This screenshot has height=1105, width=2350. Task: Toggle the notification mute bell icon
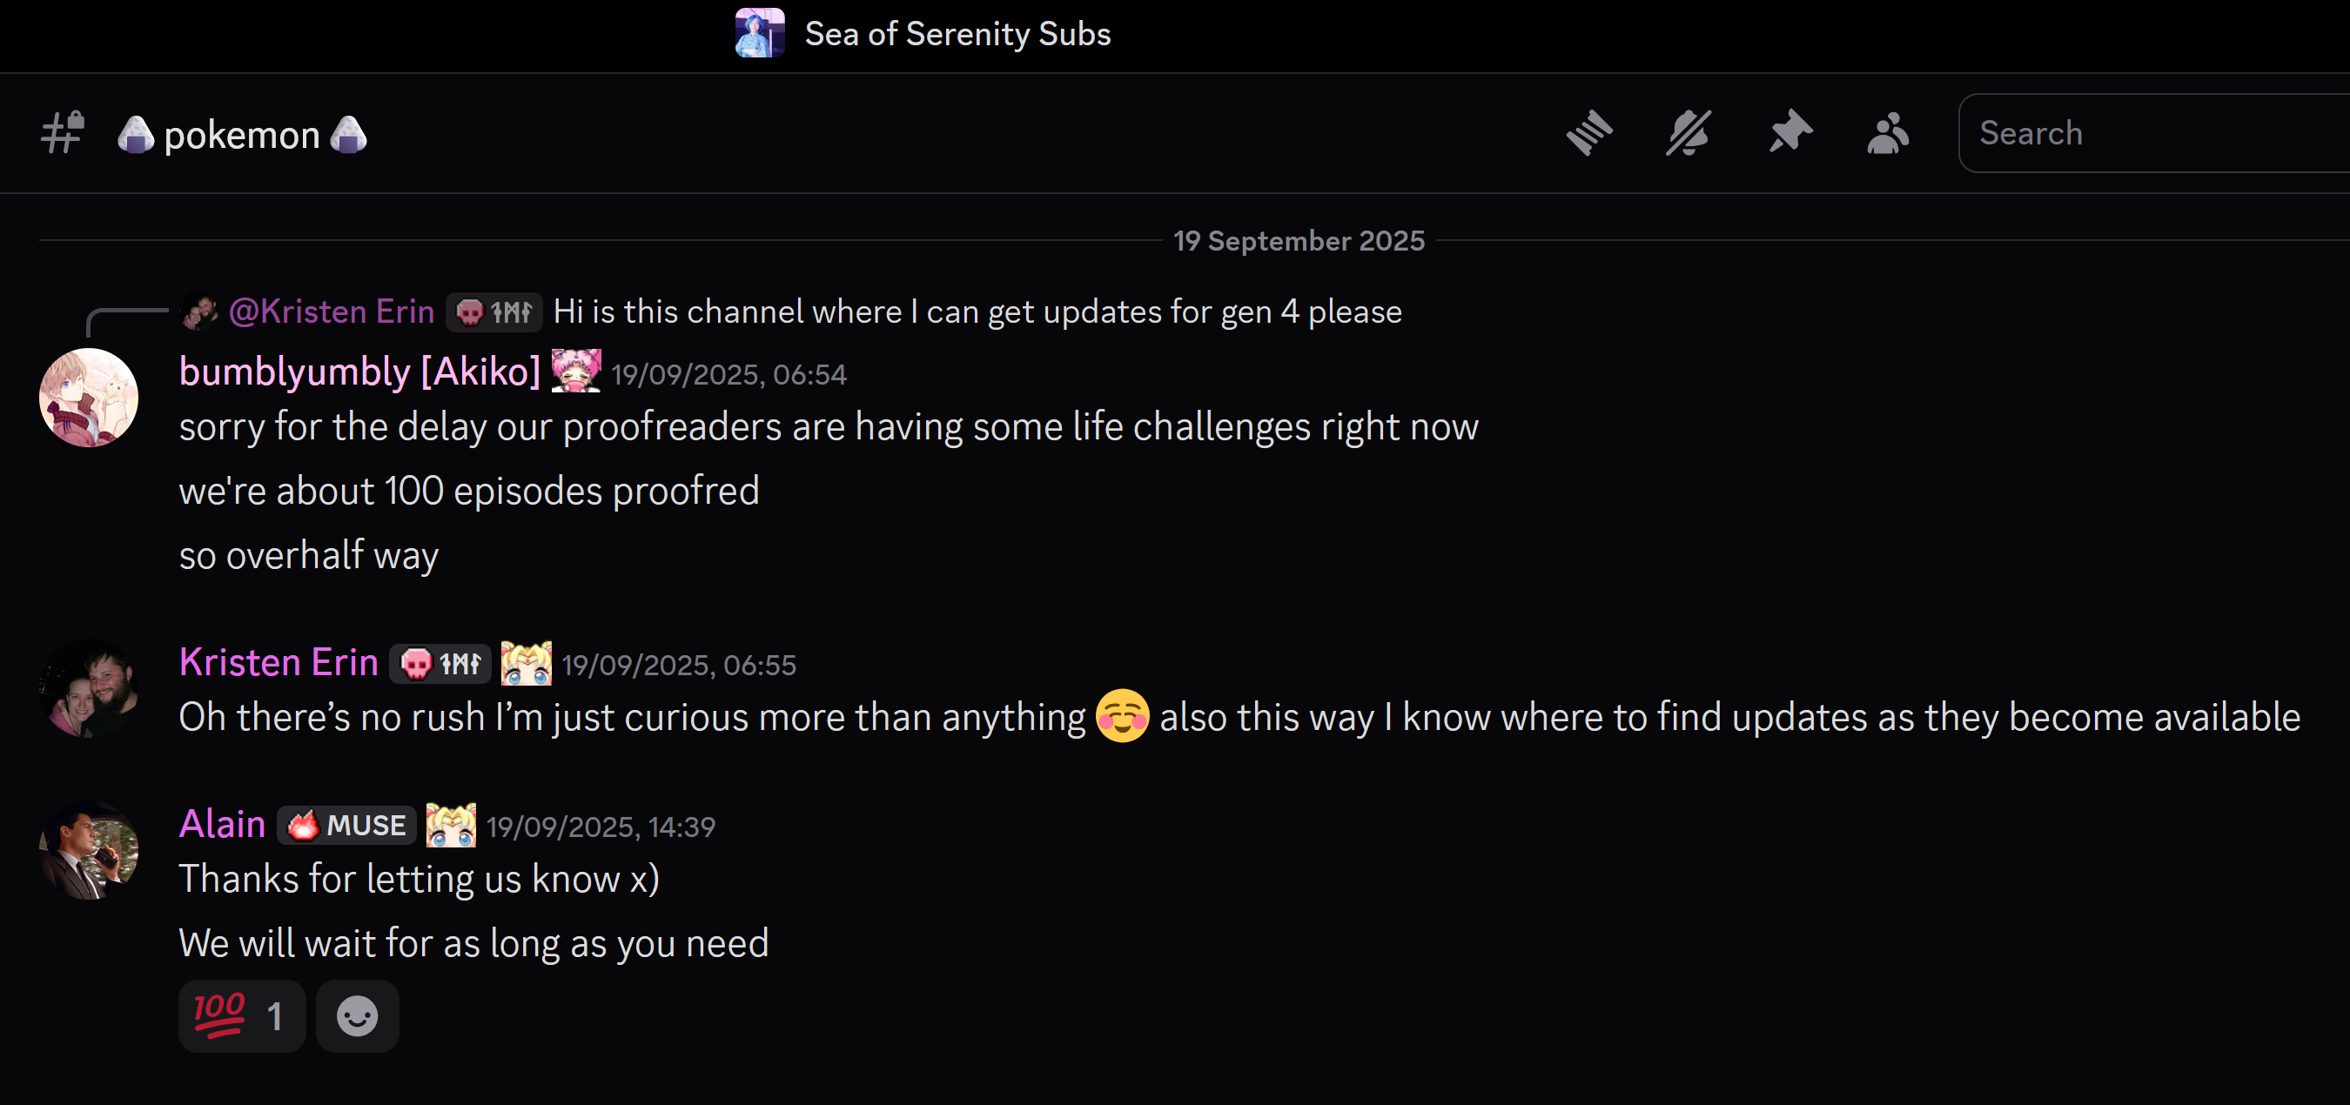(1689, 133)
